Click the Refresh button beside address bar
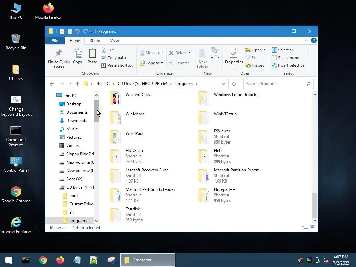 [234, 84]
